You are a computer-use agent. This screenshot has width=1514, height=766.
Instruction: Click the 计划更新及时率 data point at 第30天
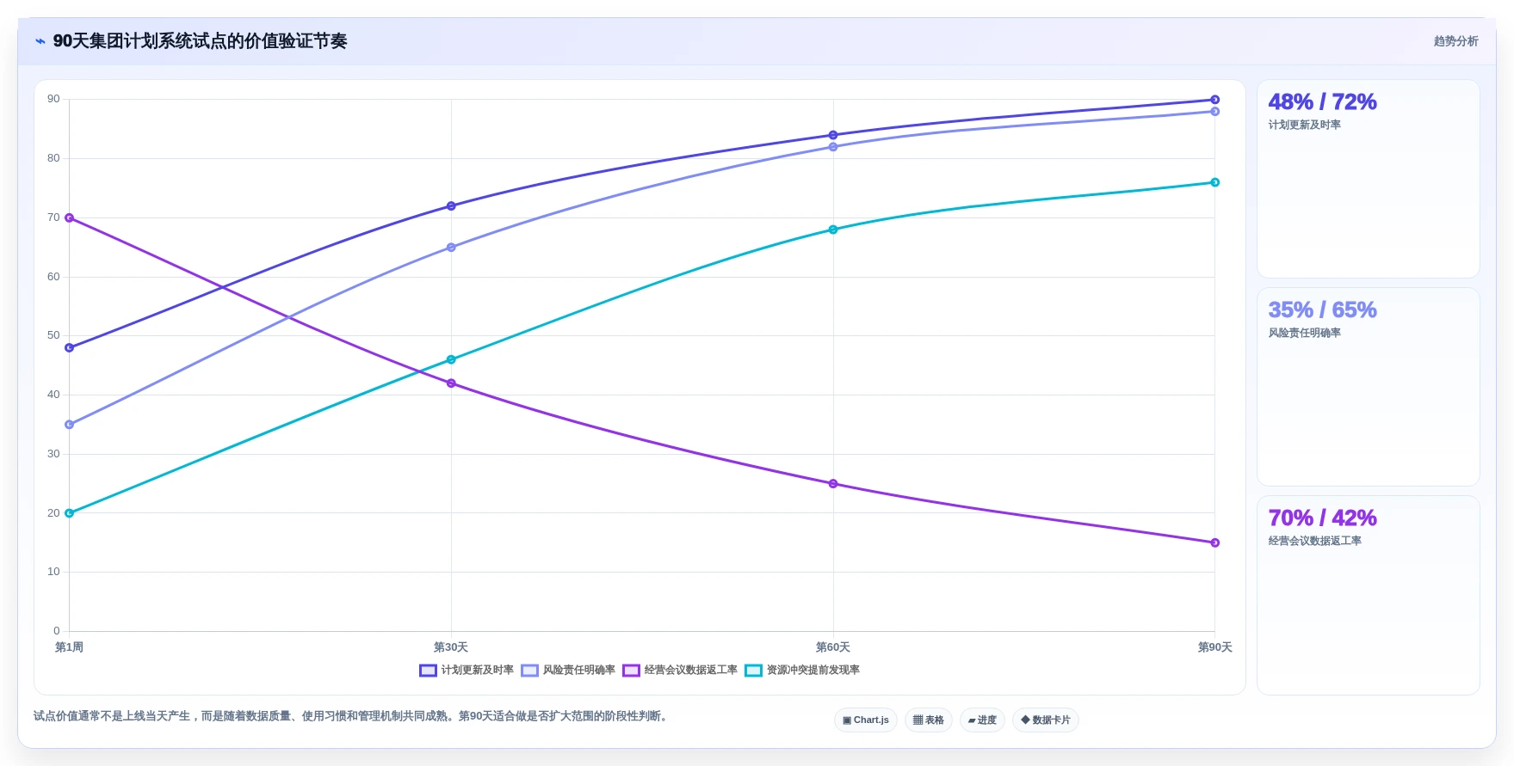(x=451, y=206)
